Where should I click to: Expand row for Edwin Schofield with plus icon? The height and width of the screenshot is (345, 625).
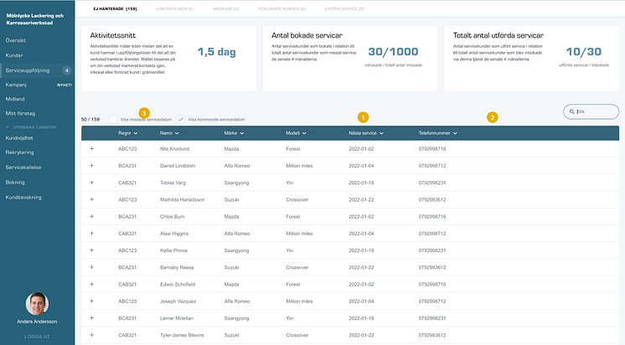(x=91, y=284)
